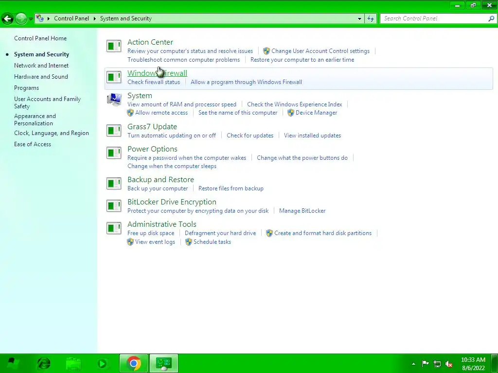This screenshot has height=373, width=498.
Task: Go to Control Panel Home
Action: click(x=40, y=38)
